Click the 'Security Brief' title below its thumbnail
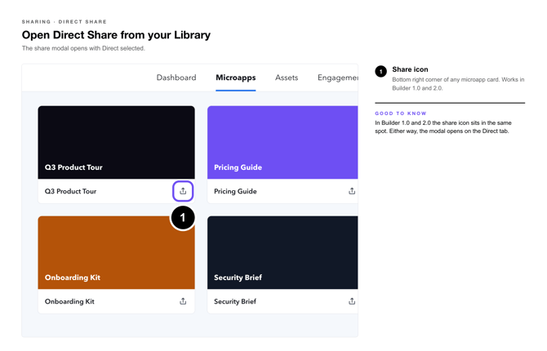The height and width of the screenshot is (351, 547). [235, 301]
